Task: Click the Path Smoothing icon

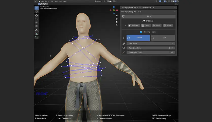Action: click(x=123, y=48)
